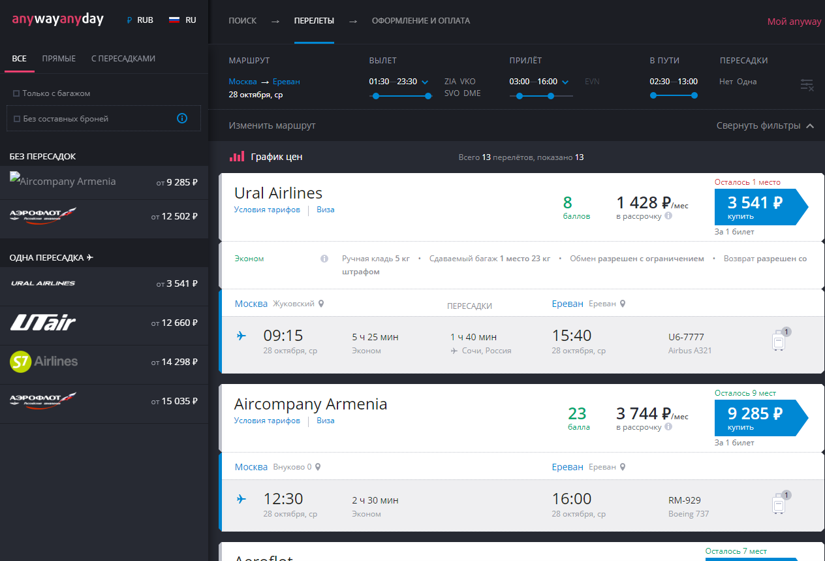Switch to the Прямые flights tab
825x561 pixels.
click(59, 59)
